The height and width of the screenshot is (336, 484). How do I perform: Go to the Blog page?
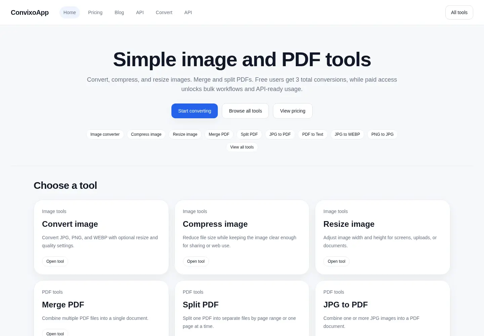point(119,12)
